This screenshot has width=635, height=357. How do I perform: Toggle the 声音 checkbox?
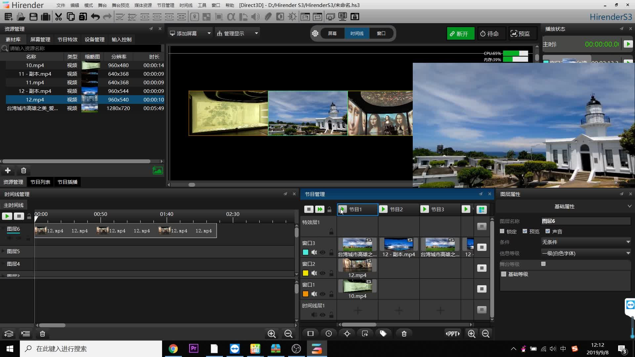[x=548, y=231]
